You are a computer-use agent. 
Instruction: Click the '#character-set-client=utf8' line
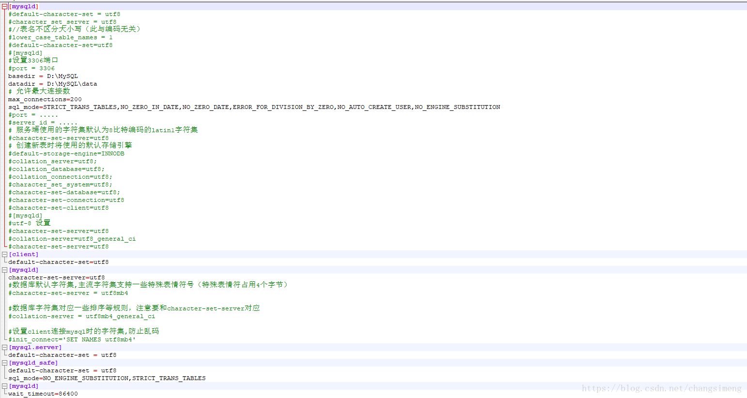pos(59,208)
